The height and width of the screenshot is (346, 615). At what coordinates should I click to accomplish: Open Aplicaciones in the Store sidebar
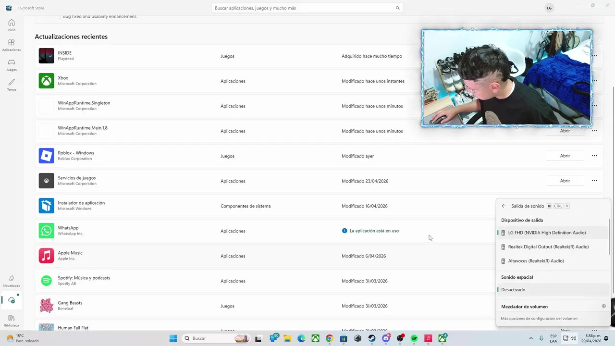[11, 45]
